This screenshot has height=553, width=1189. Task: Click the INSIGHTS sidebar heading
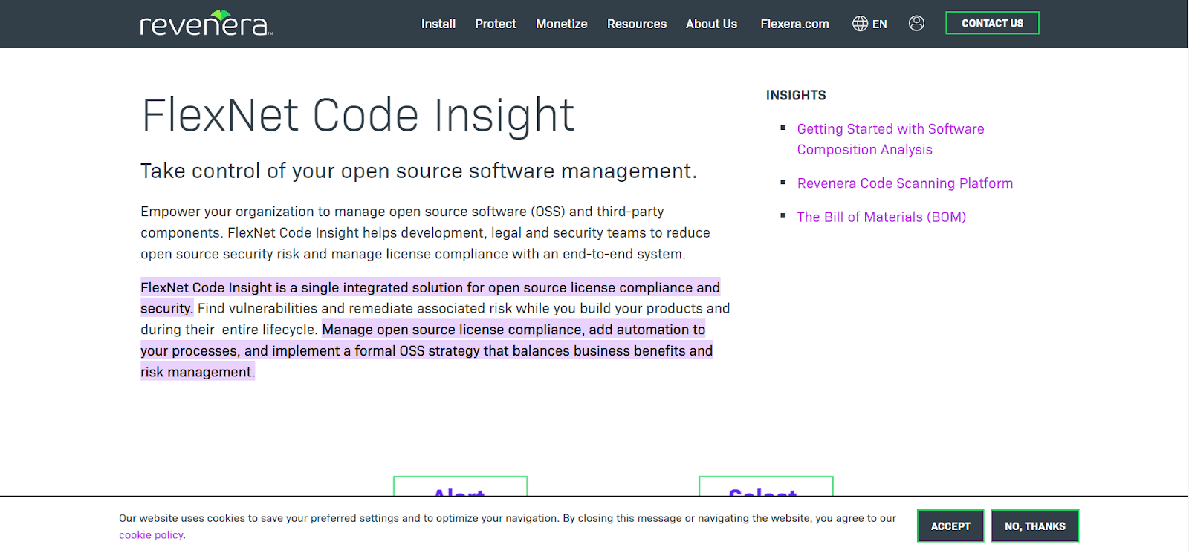(796, 95)
